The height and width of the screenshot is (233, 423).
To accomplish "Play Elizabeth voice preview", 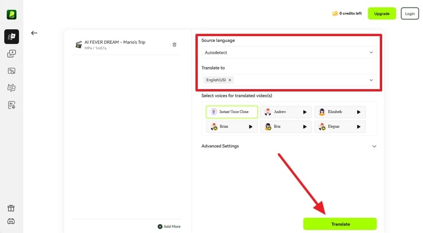I will [x=358, y=112].
